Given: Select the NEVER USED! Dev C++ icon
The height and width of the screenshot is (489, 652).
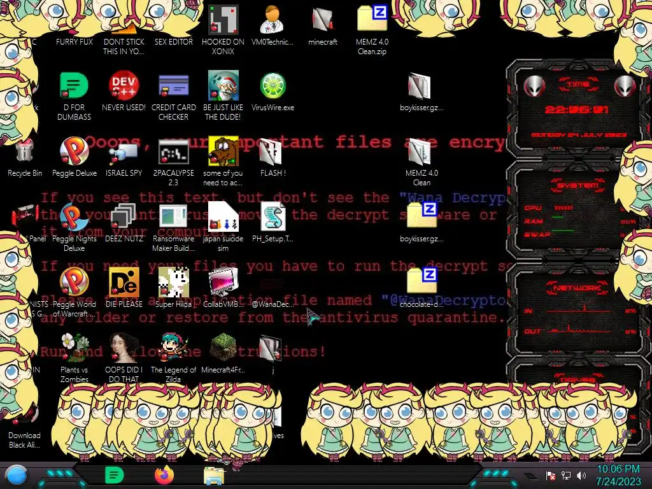Looking at the screenshot, I should click(124, 90).
